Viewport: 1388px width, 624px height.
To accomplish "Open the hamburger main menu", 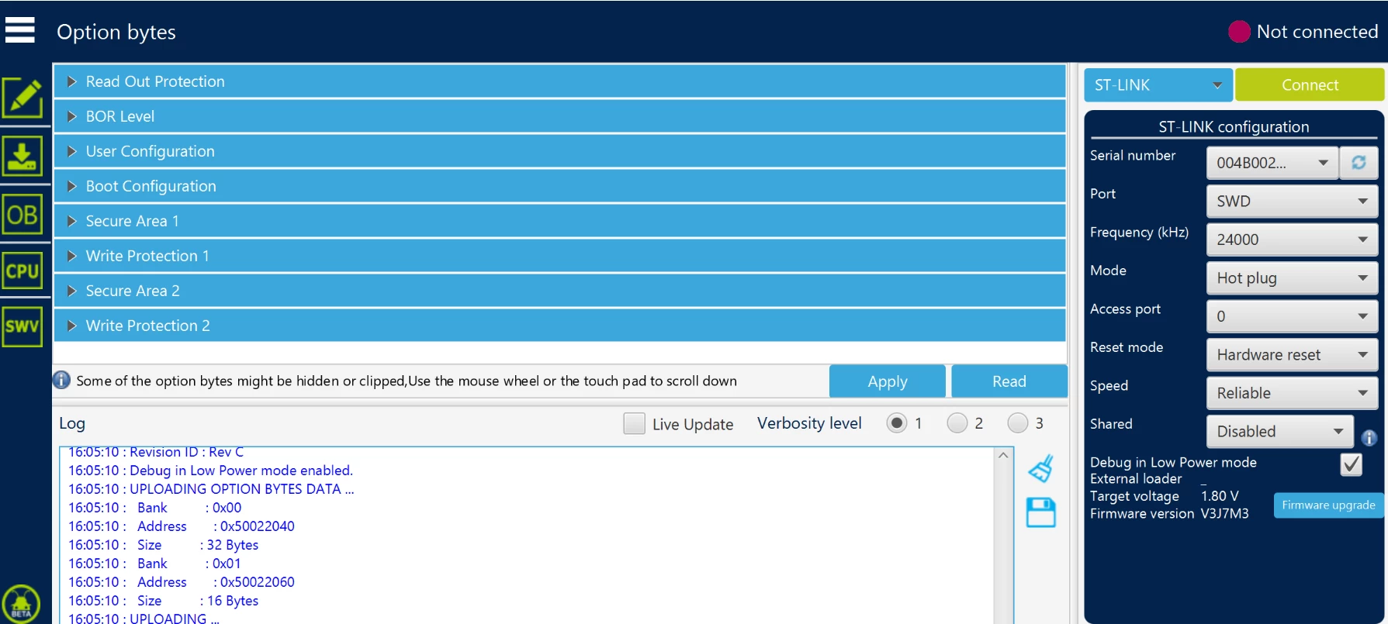I will pos(20,30).
